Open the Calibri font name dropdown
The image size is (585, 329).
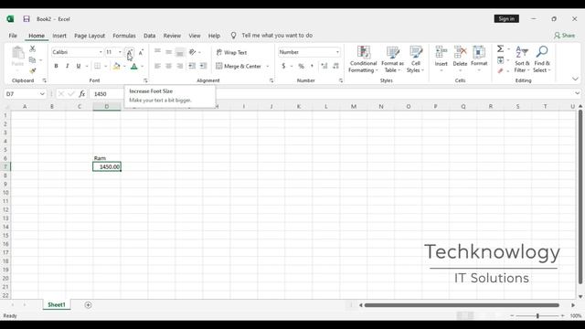tap(101, 52)
